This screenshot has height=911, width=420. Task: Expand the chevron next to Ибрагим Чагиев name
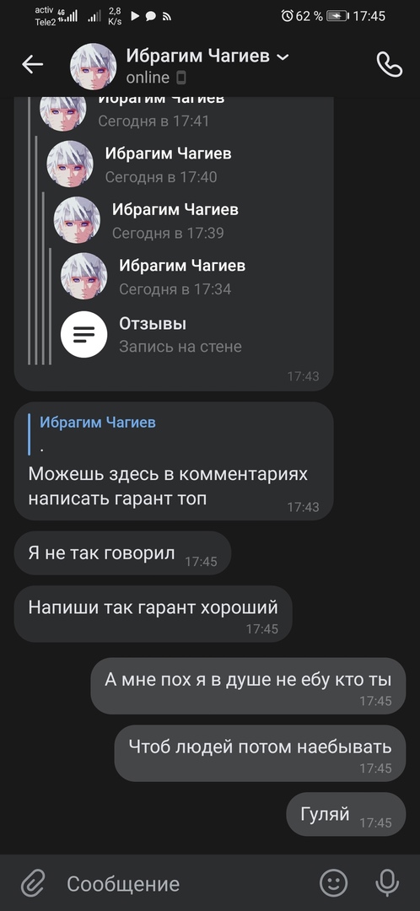point(283,57)
